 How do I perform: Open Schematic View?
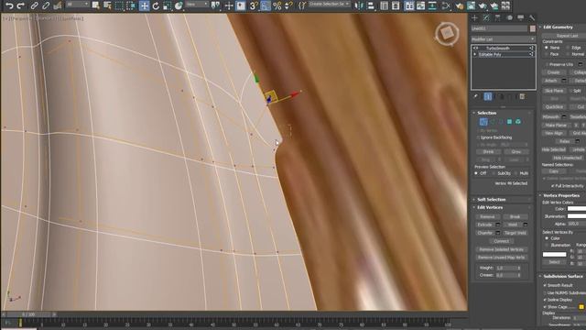[x=432, y=5]
